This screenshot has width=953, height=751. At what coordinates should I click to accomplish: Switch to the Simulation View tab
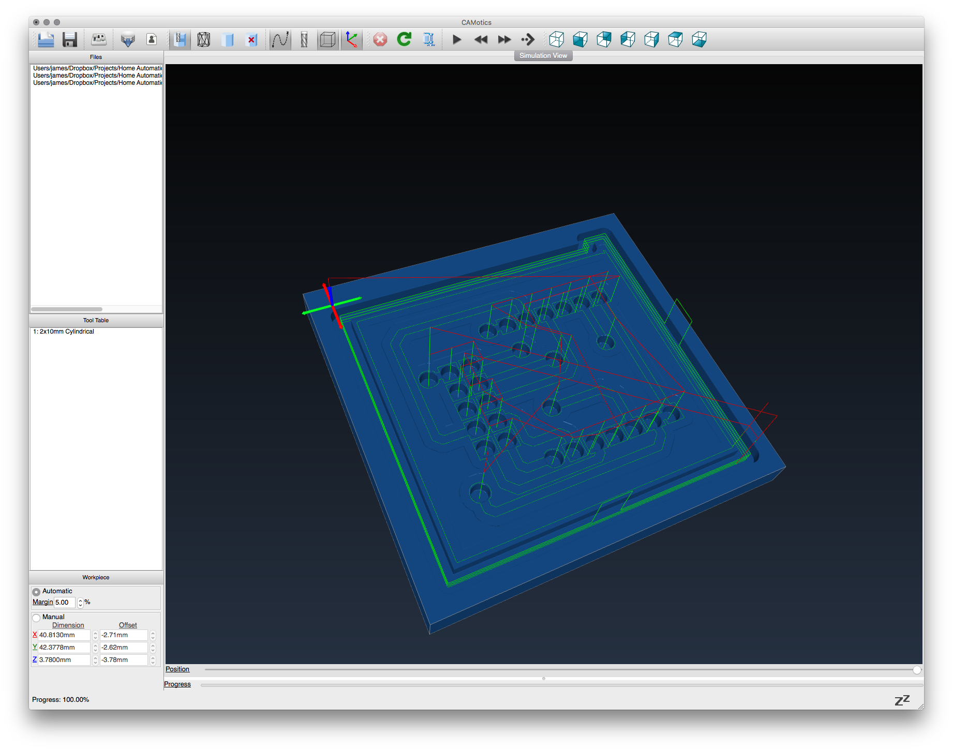click(x=543, y=56)
